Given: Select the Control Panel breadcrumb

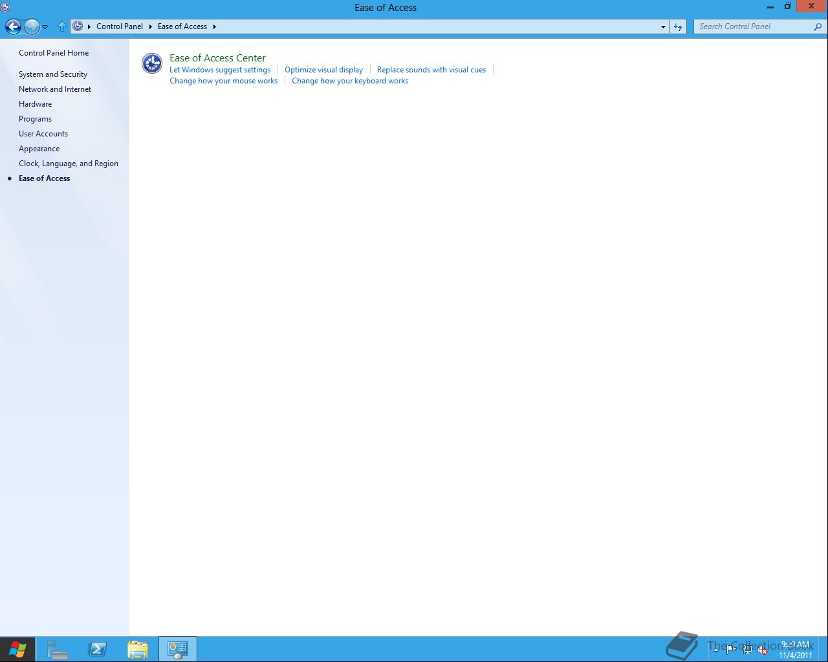Looking at the screenshot, I should click(120, 27).
